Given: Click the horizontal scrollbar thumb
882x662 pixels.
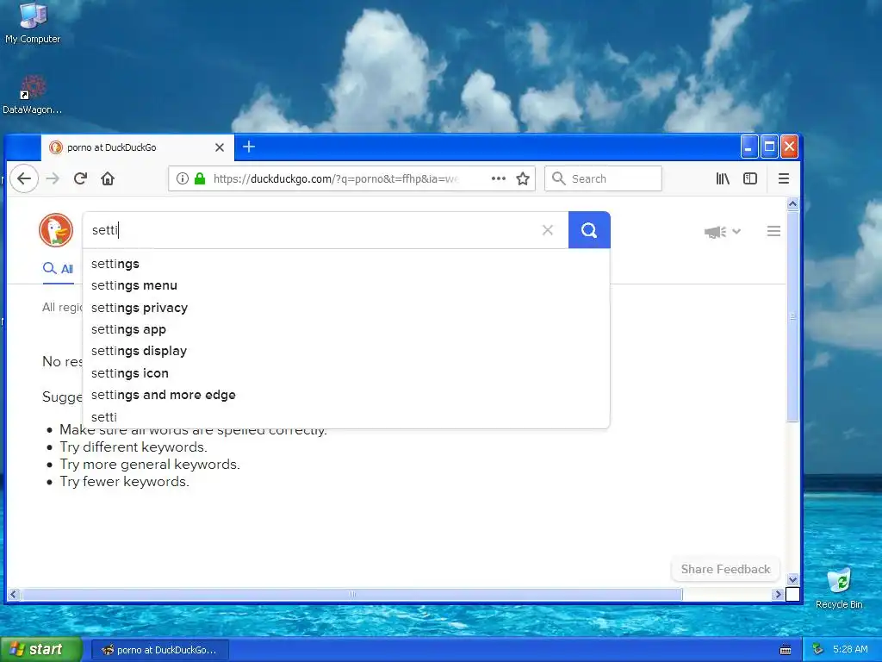Looking at the screenshot, I should tap(352, 595).
